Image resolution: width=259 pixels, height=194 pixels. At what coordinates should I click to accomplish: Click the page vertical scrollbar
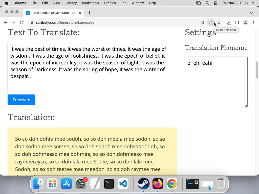pos(257,70)
